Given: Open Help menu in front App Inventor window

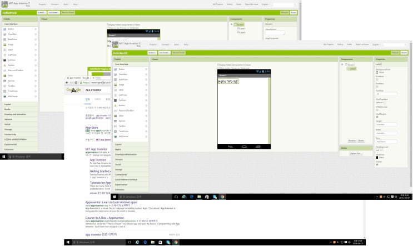Looking at the screenshot, I should 186,44.
